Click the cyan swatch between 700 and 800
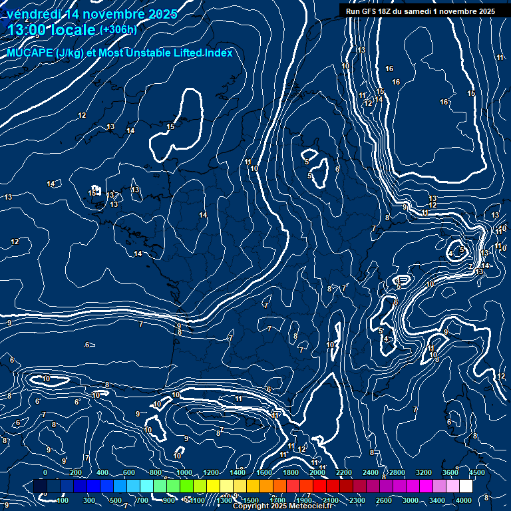The height and width of the screenshot is (511, 511). pyautogui.click(x=146, y=486)
